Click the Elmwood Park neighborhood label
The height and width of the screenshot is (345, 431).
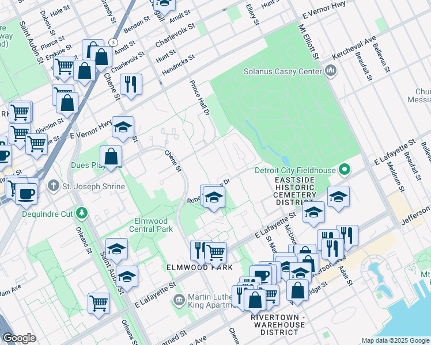[x=200, y=267]
